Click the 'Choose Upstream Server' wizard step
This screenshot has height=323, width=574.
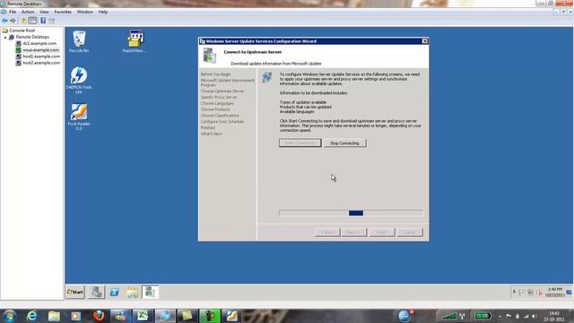(x=222, y=92)
